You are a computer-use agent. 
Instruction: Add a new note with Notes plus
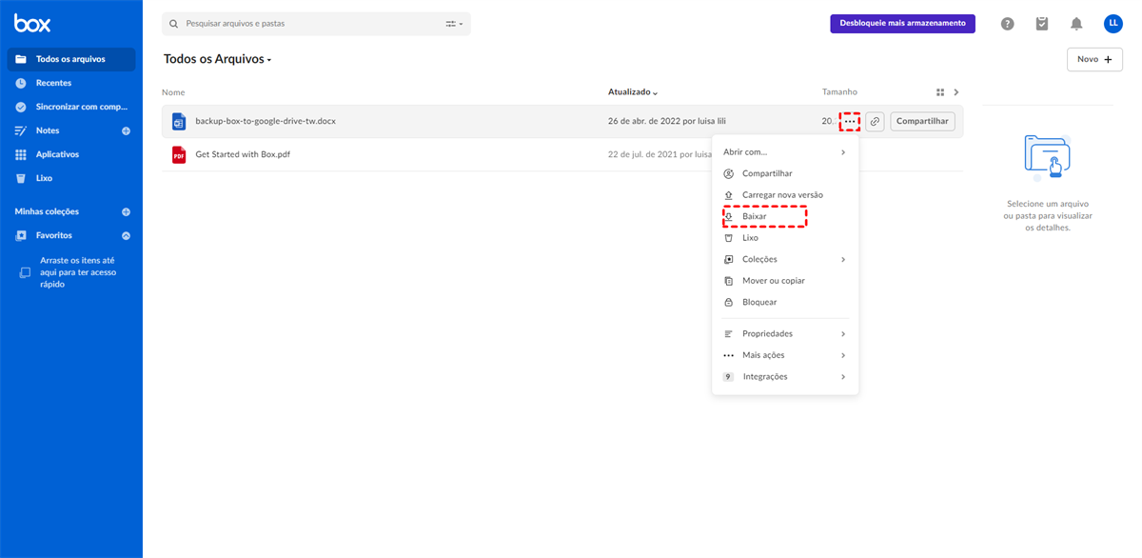[126, 130]
